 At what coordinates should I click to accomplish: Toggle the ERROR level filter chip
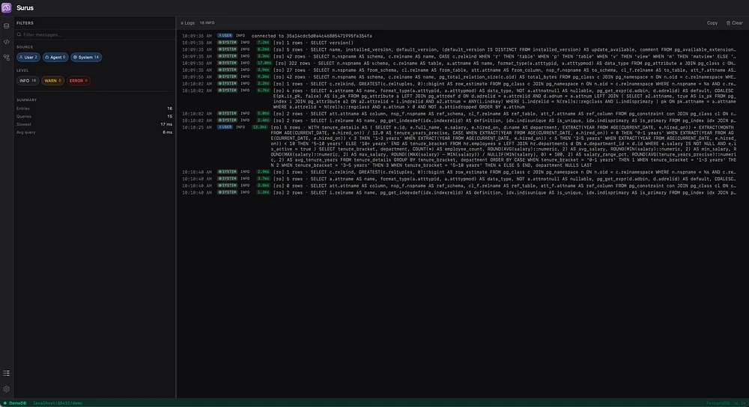(79, 81)
